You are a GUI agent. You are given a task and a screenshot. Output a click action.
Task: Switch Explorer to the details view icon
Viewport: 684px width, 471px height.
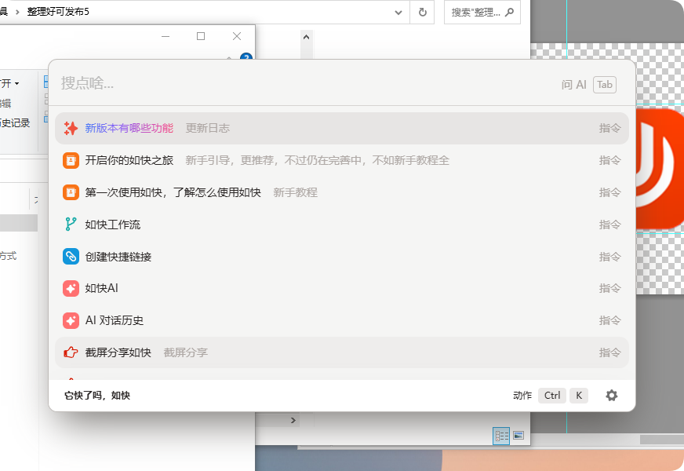pos(501,436)
